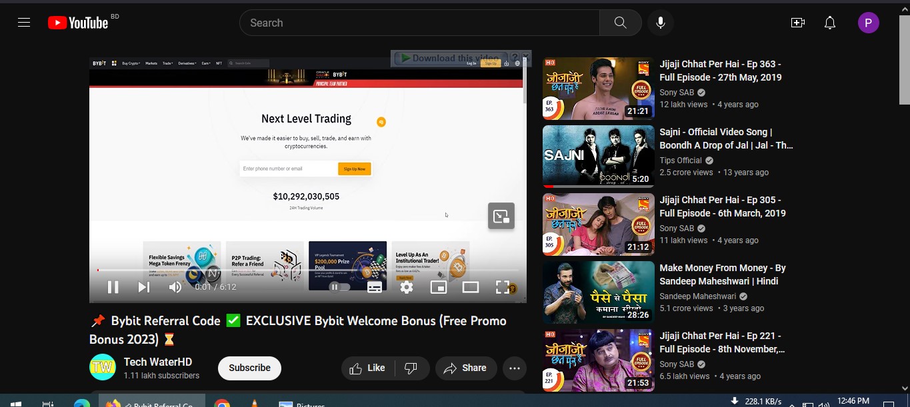Close the Download this video overlay
Viewport: 910px width, 407px height.
coord(526,57)
